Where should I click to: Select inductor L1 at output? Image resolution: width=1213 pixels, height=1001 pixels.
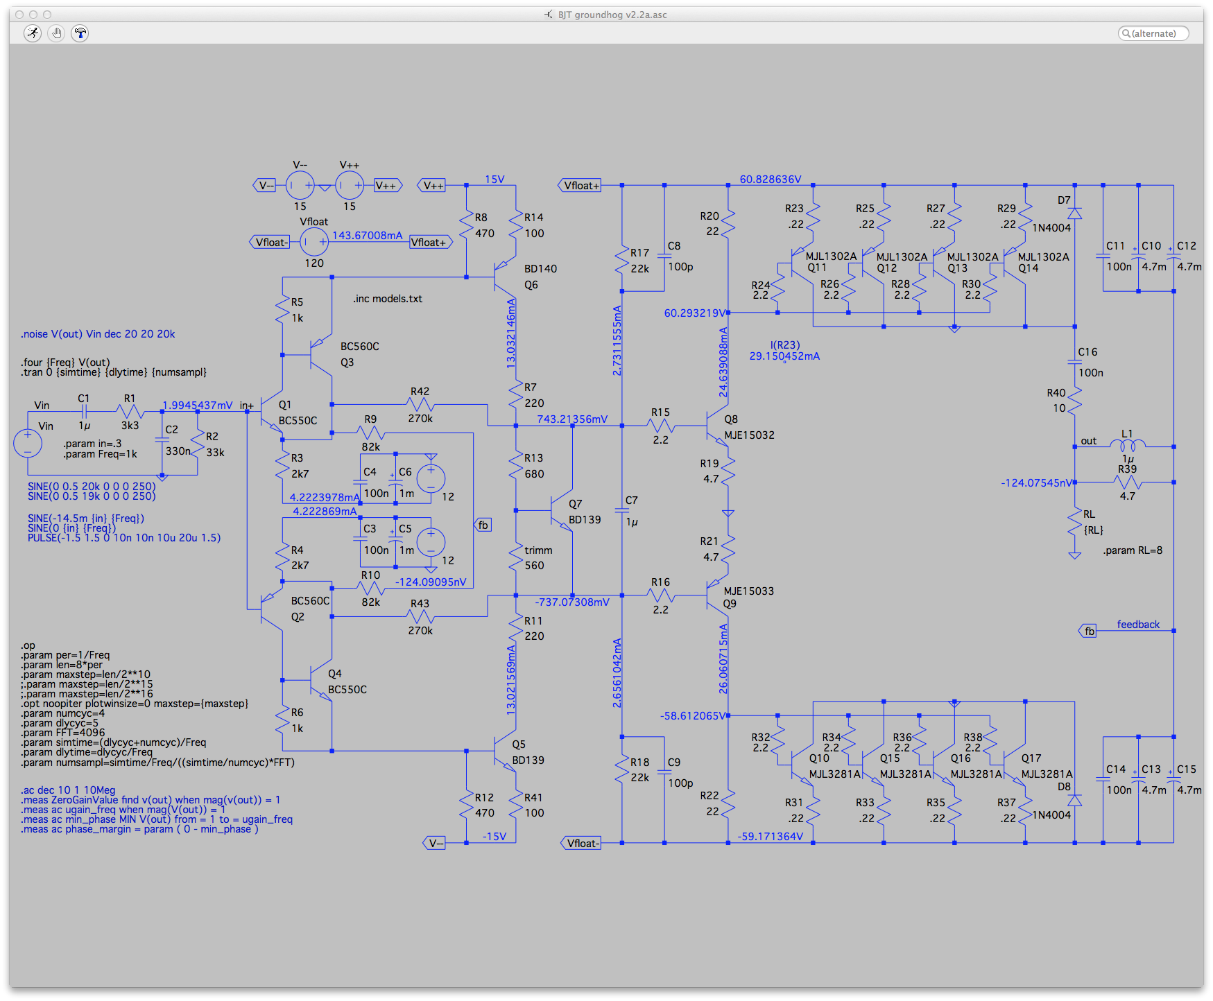[x=1128, y=446]
